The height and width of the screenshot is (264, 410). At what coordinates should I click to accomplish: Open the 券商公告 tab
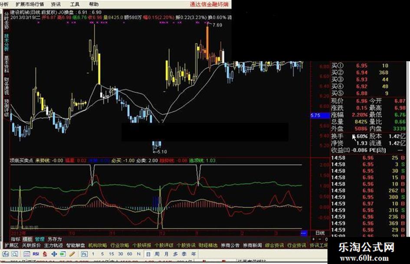point(230,245)
